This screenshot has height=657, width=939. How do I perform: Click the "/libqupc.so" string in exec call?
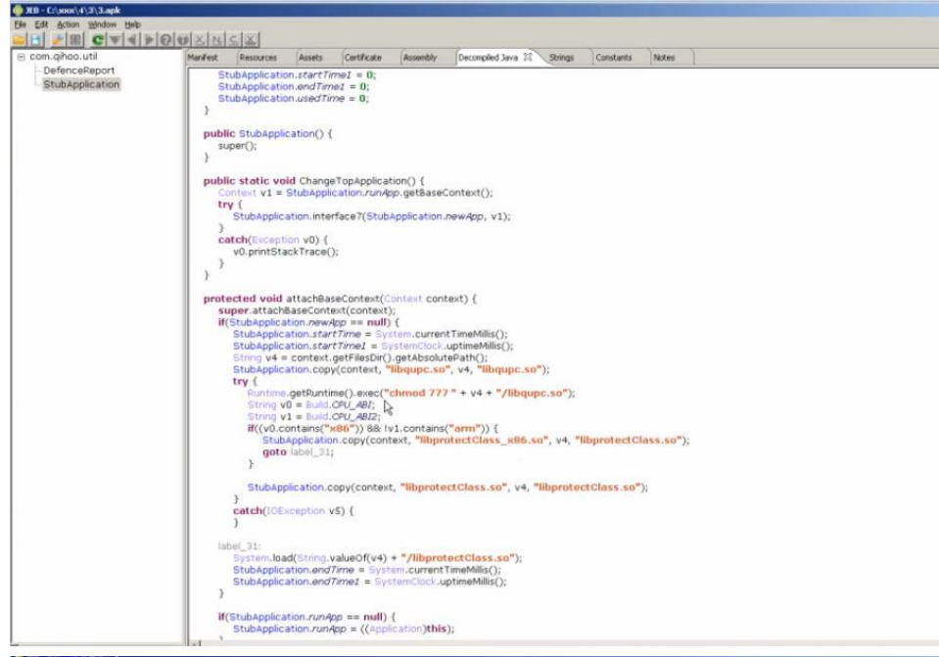pyautogui.click(x=530, y=393)
